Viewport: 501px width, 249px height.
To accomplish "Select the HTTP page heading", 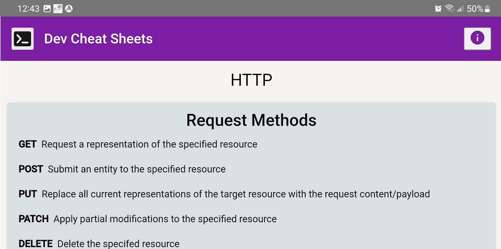I will tap(251, 80).
